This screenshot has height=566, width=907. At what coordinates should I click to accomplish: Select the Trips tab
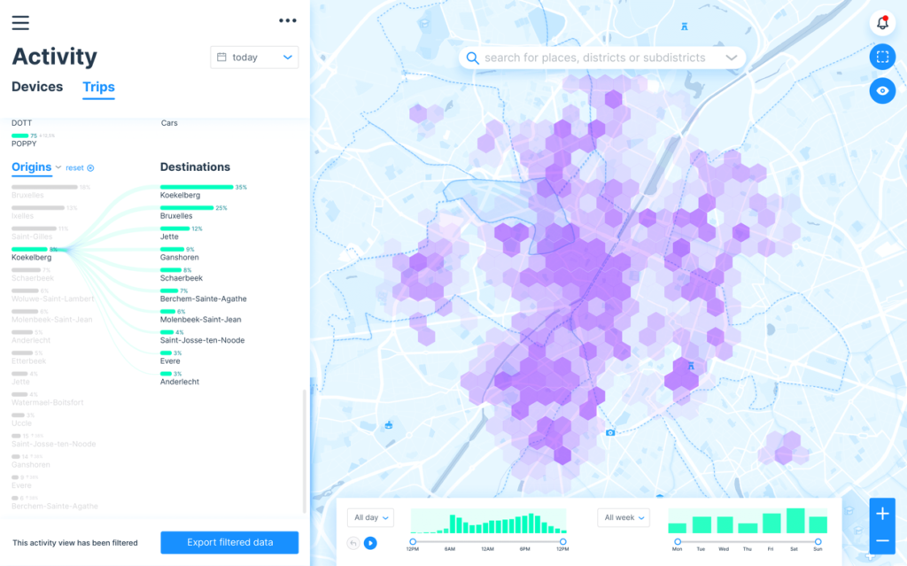click(98, 87)
